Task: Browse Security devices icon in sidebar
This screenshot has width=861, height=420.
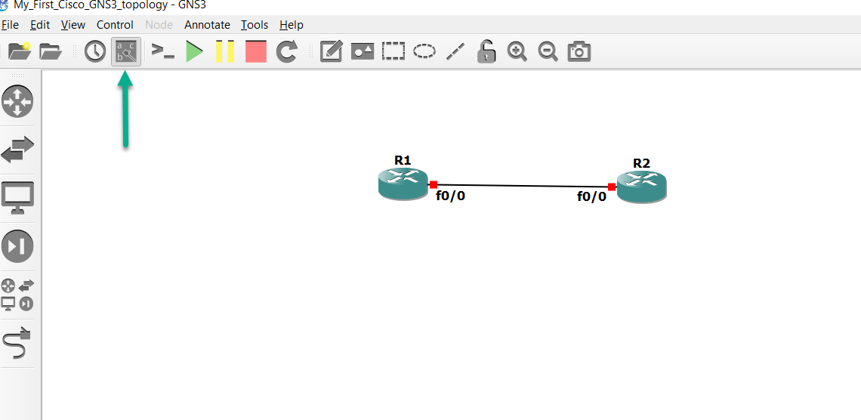Action: pos(17,246)
